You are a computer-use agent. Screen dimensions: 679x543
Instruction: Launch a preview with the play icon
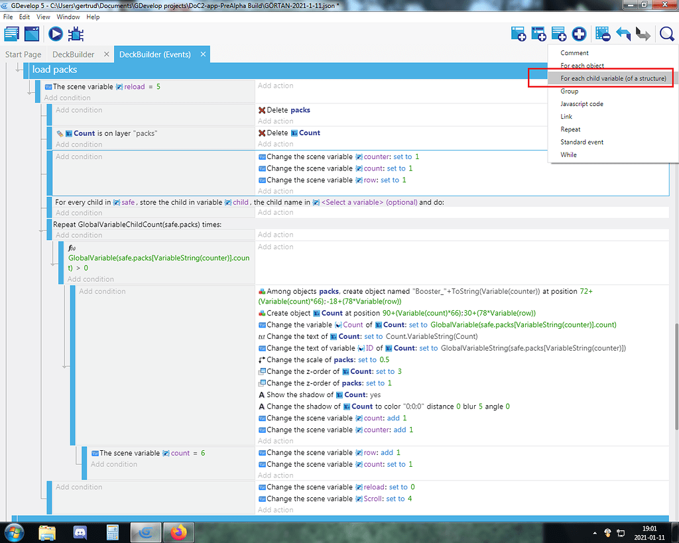54,33
